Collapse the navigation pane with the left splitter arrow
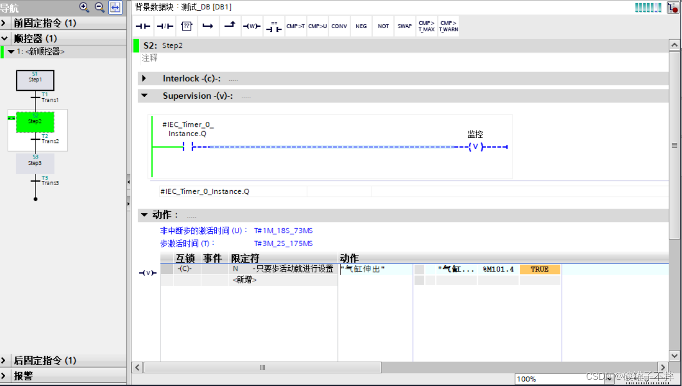This screenshot has width=682, height=386. tap(128, 182)
